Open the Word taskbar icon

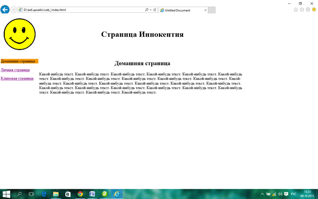click(92, 194)
